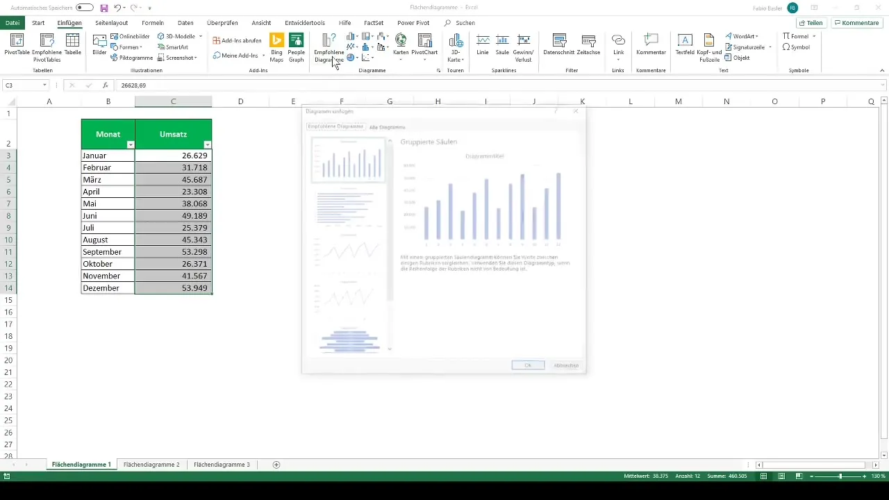Click the undo arrow

117,8
